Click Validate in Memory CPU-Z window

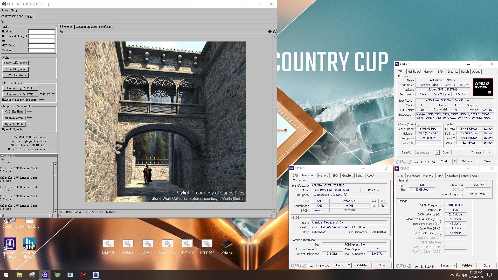pyautogui.click(x=467, y=265)
